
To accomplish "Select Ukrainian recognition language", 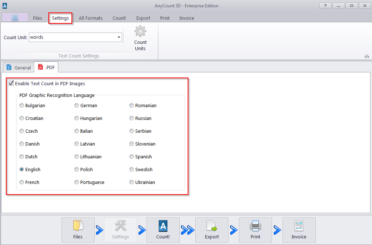I will point(142,182).
